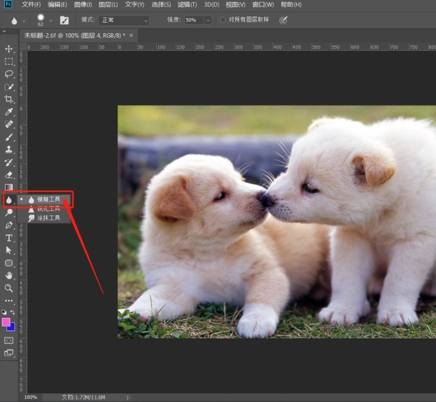The height and width of the screenshot is (402, 436).
Task: Select the Move tool
Action: [9, 49]
